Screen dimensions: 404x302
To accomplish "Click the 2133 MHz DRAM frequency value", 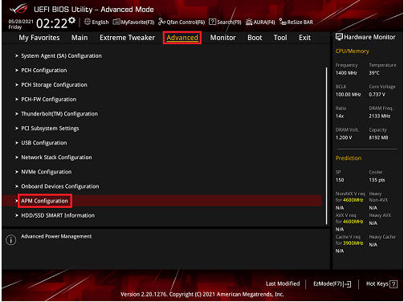I will (380, 116).
